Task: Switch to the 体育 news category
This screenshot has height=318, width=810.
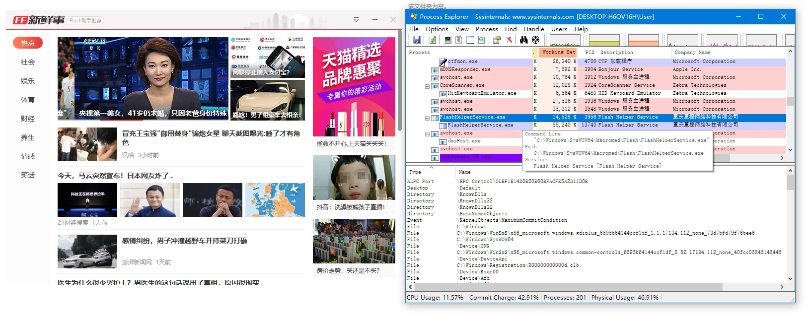Action: [x=28, y=100]
